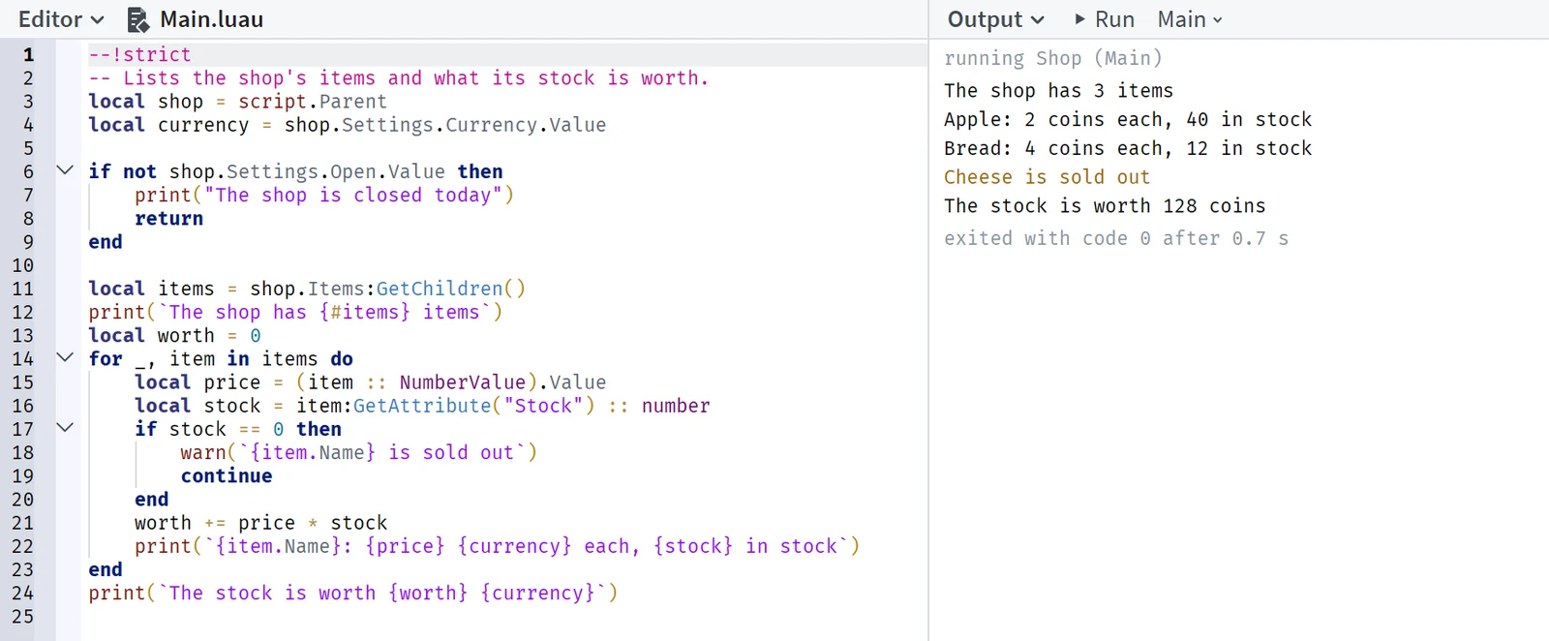
Task: Collapse the if stock block on line 17
Action: pos(65,427)
